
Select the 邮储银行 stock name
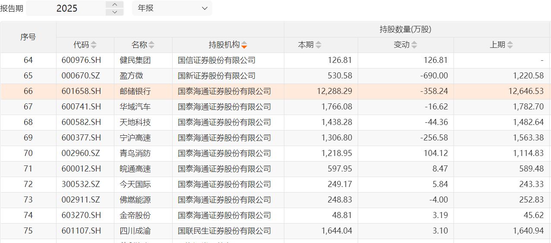135,91
